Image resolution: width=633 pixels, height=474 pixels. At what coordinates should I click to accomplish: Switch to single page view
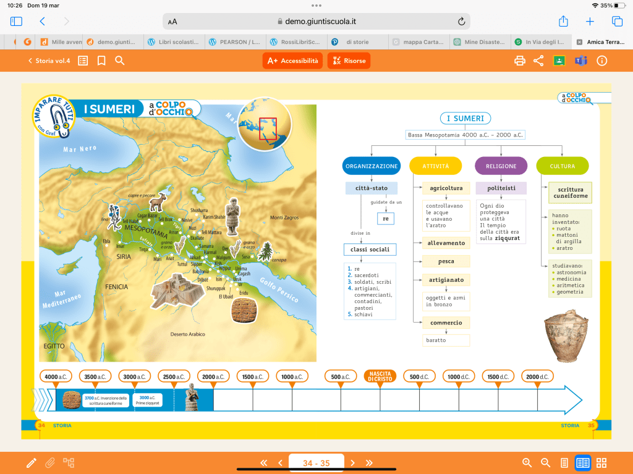point(564,463)
